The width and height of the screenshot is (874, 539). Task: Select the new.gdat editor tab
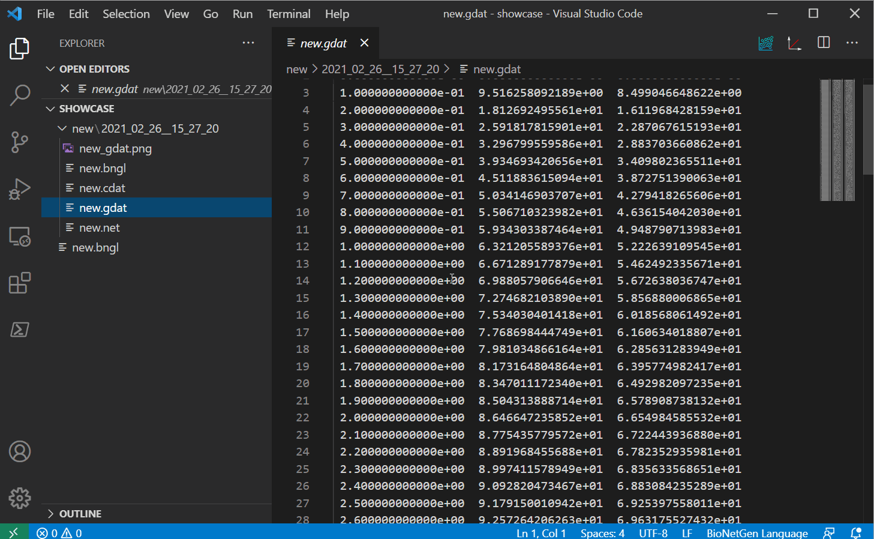pos(324,43)
